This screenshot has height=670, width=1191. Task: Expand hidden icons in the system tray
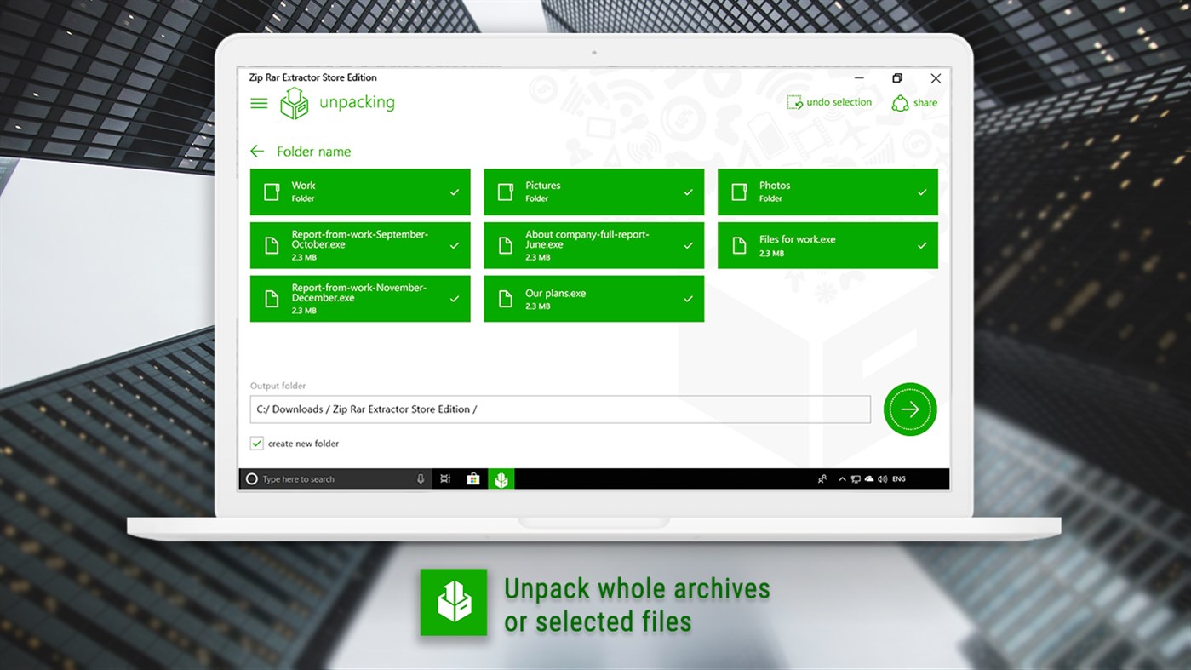pos(842,478)
